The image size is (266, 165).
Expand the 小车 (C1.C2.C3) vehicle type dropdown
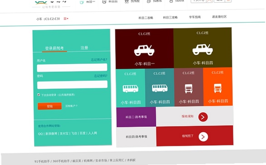pyautogui.click(x=66, y=19)
